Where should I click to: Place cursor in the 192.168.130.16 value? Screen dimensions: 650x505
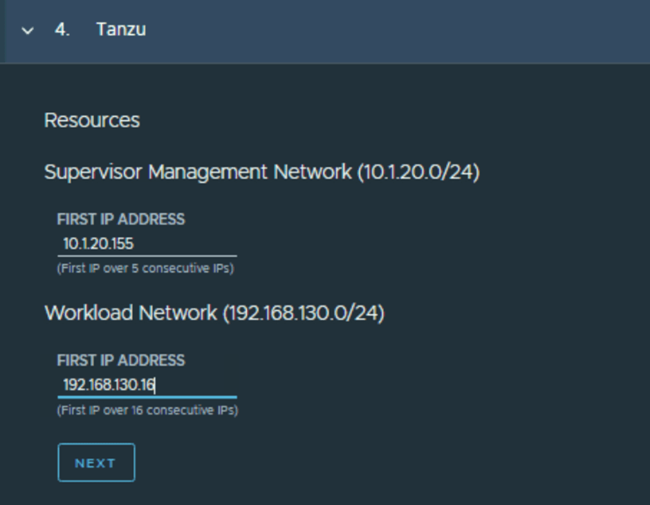click(x=109, y=385)
